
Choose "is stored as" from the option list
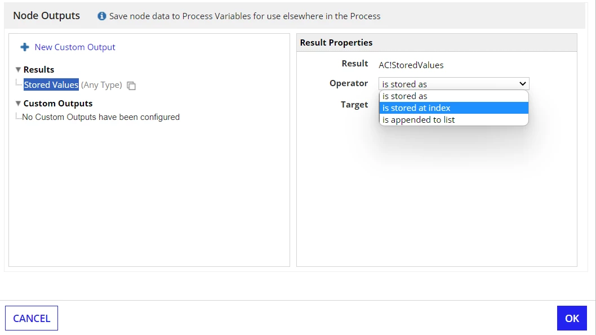tap(454, 96)
